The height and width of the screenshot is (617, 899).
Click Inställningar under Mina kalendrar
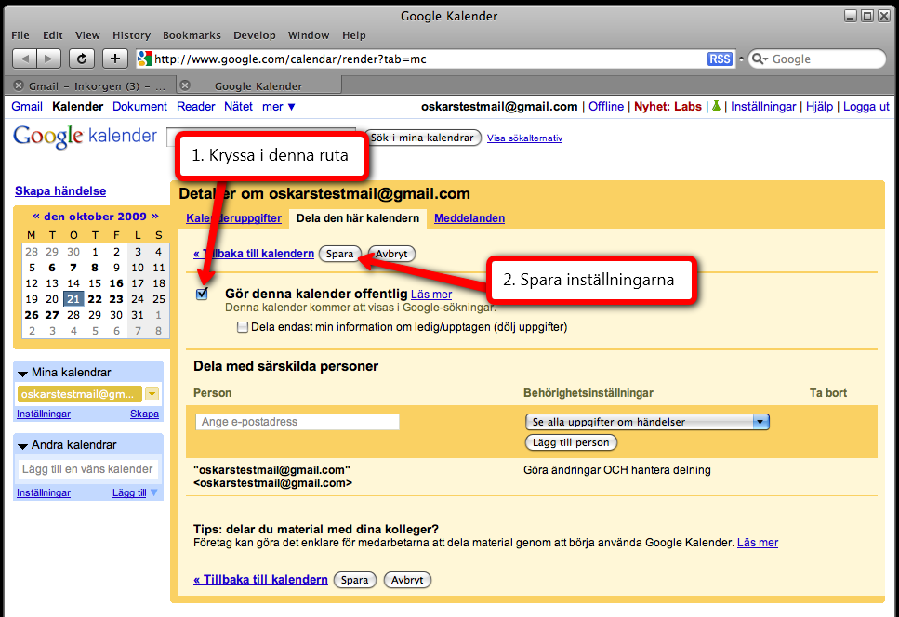tap(44, 414)
